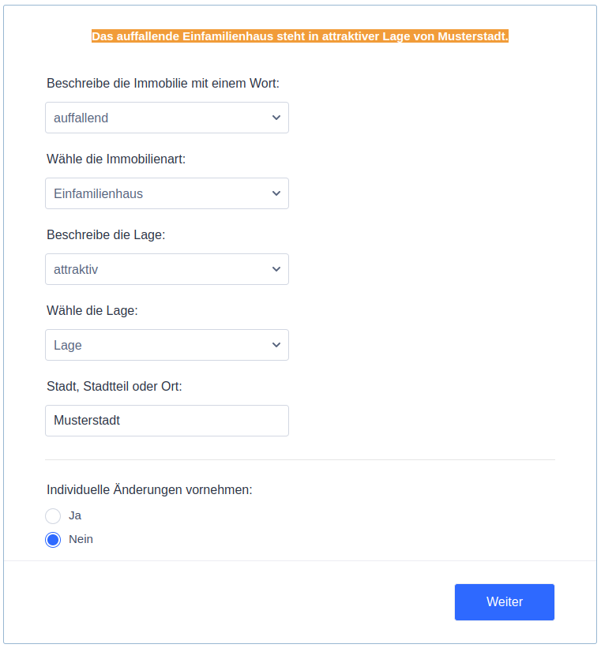The width and height of the screenshot is (601, 648).
Task: Select the 'Ja' radio button
Action: (53, 516)
